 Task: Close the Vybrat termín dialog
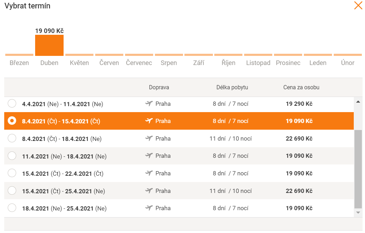coord(358,5)
